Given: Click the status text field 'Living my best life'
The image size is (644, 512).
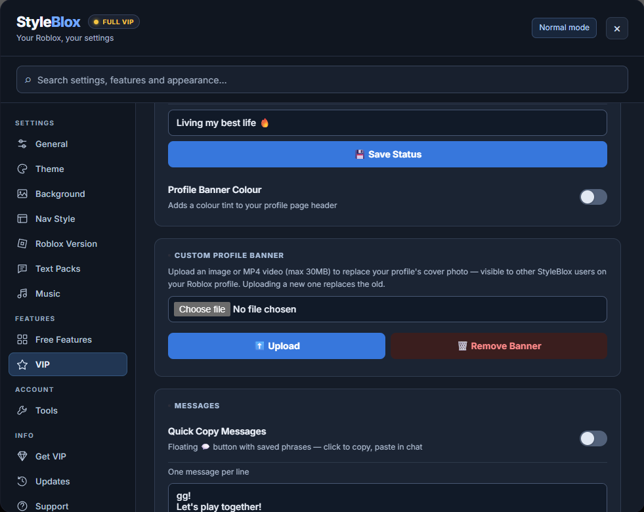Looking at the screenshot, I should [x=387, y=123].
